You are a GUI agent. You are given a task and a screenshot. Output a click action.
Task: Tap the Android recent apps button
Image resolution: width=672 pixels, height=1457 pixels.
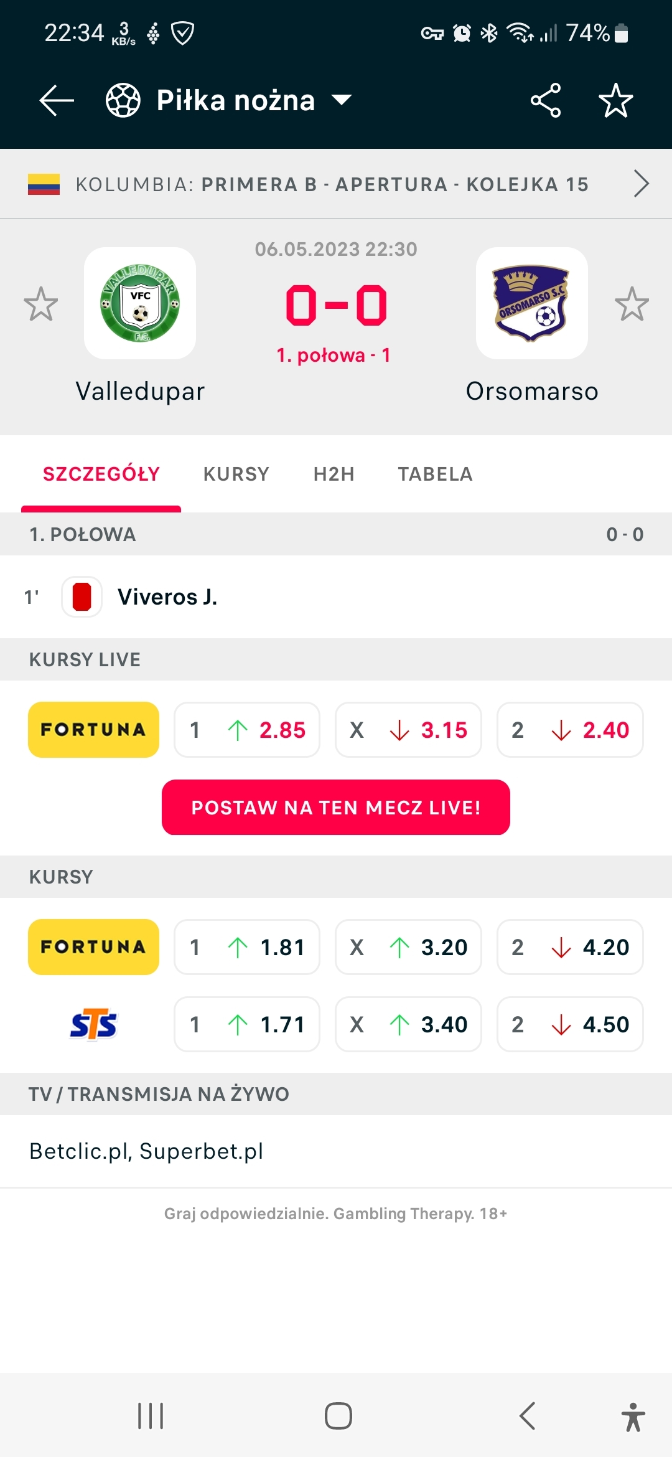click(x=151, y=1416)
